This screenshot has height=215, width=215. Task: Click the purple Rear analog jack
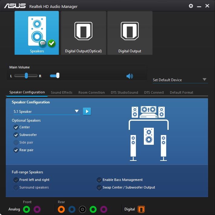(104, 209)
